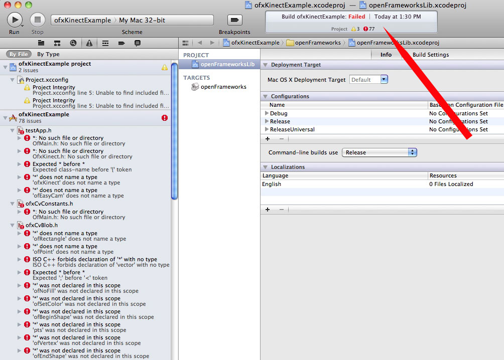Remove a configuration with the minus button
The image size is (504, 360).
click(282, 139)
